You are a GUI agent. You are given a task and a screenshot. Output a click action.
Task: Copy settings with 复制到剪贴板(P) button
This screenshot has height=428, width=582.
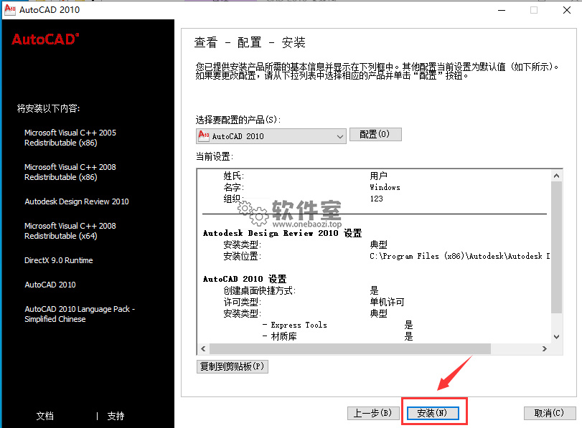pyautogui.click(x=233, y=366)
